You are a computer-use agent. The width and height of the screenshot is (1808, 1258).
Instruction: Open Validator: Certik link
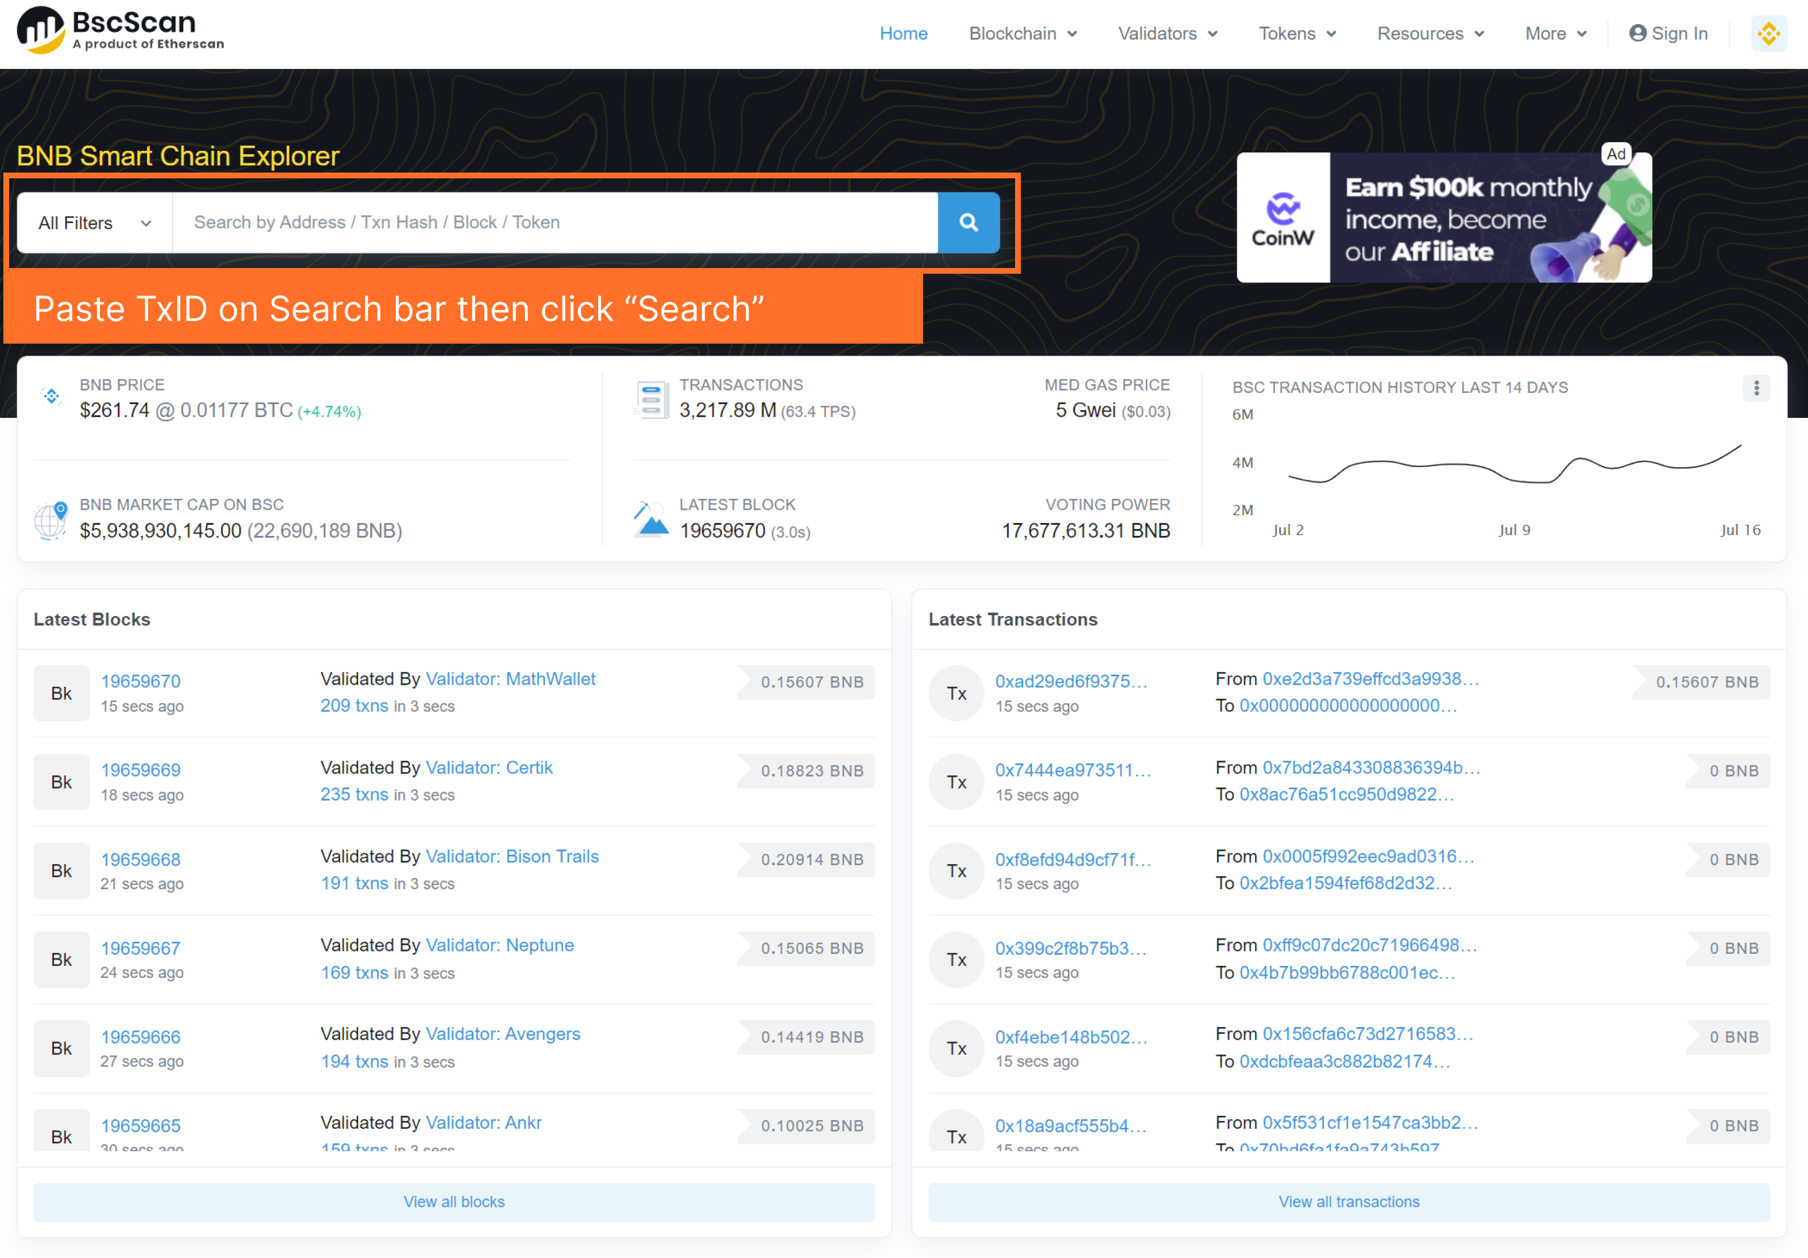point(489,767)
